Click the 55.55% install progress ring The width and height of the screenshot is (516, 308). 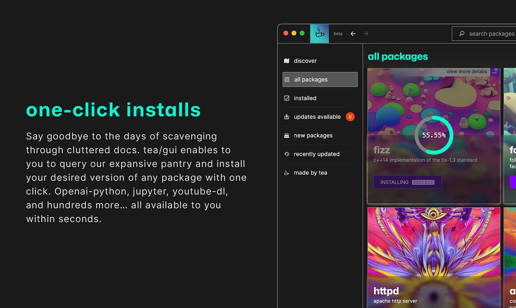tap(434, 135)
